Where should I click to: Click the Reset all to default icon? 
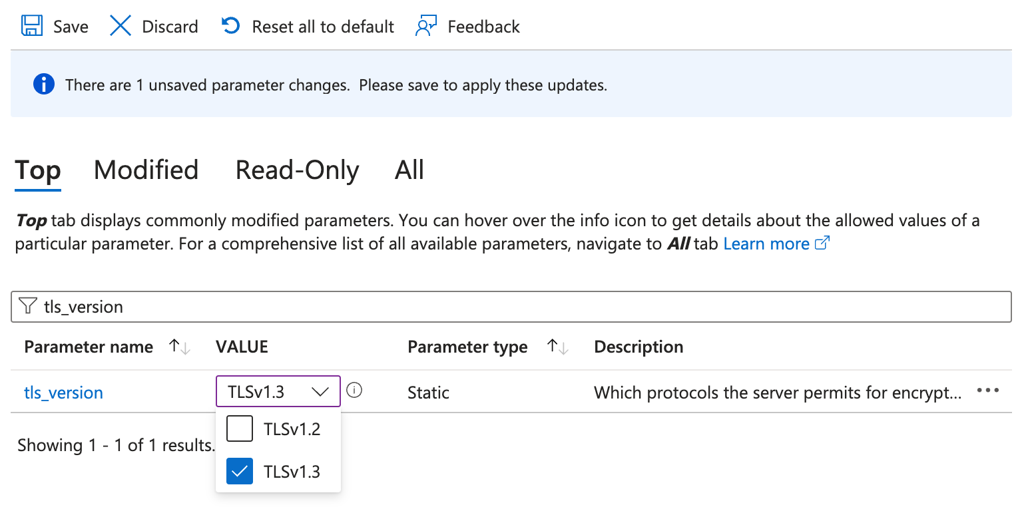tap(230, 27)
